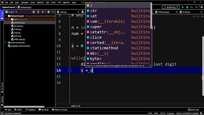Viewport: 204px width, 115px height.
Task: Collapse the comment fold marker on line 5
Action: [x=69, y=15]
